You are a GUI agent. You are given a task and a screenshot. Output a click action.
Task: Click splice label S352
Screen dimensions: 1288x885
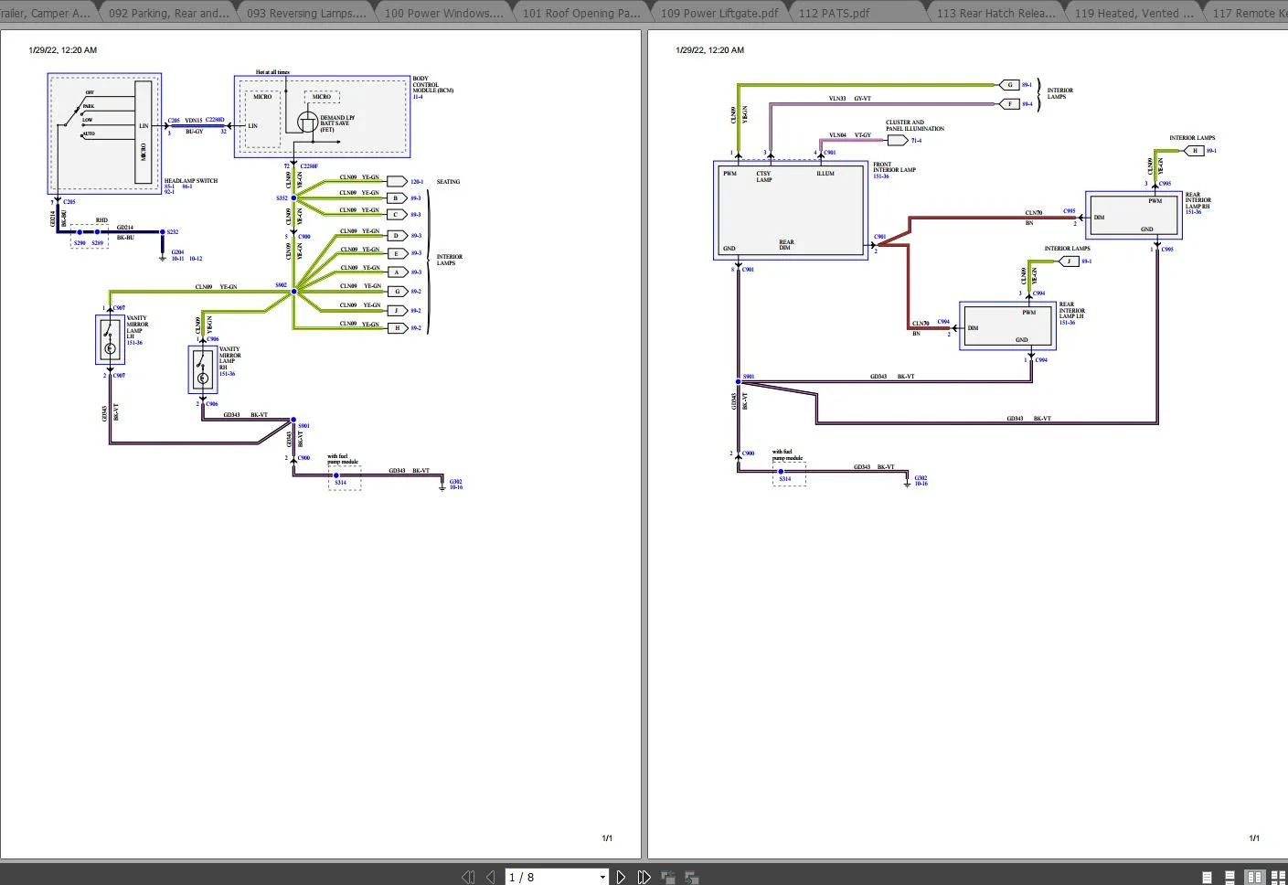pos(282,198)
